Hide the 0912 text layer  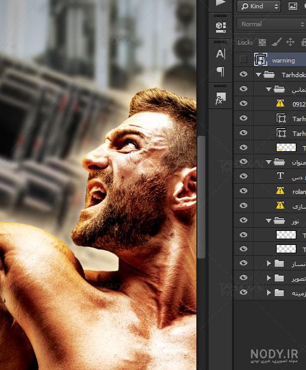point(244,103)
